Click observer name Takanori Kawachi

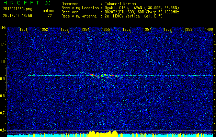(x=121, y=4)
